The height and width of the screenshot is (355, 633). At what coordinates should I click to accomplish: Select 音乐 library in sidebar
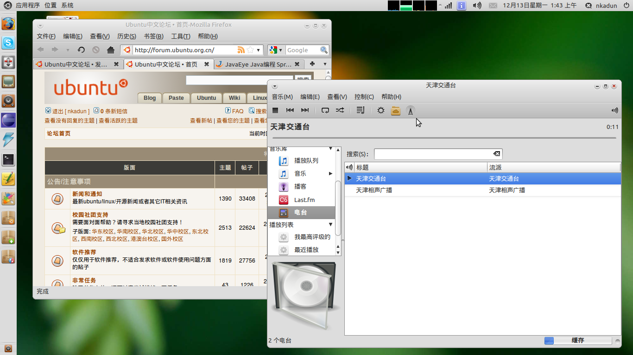tap(301, 174)
